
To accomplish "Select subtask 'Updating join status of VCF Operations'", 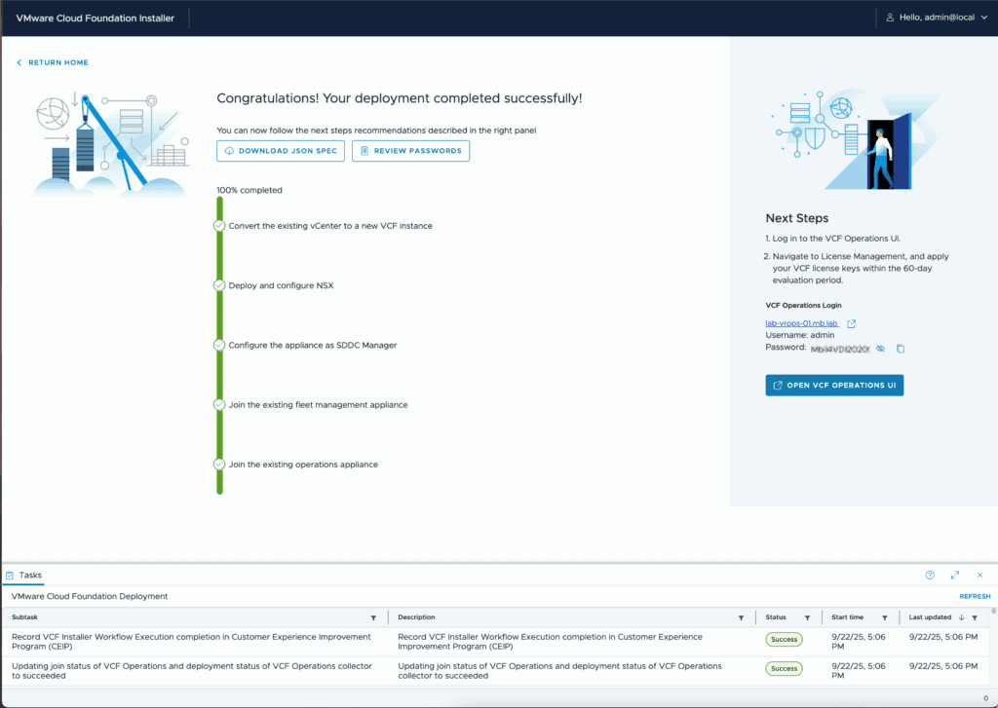I will [192, 671].
